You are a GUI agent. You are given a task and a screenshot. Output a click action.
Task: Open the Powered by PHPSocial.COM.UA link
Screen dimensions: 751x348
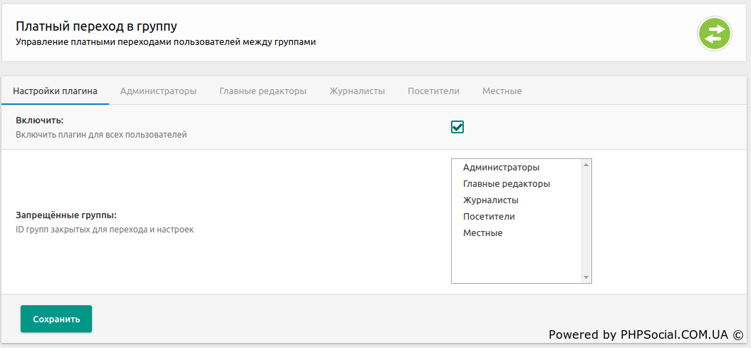(x=645, y=334)
